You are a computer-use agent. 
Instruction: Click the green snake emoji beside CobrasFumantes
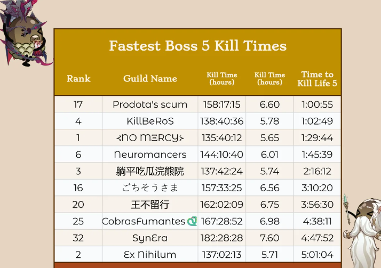192,221
